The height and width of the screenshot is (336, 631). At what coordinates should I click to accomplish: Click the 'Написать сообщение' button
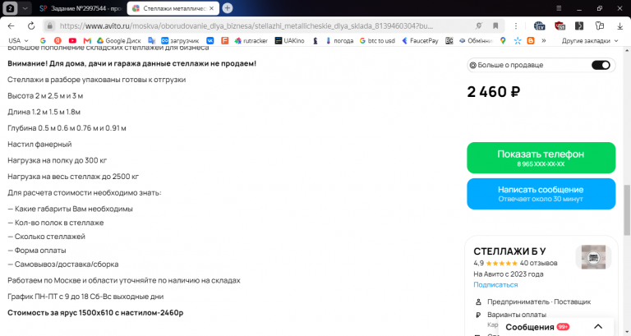[541, 194]
